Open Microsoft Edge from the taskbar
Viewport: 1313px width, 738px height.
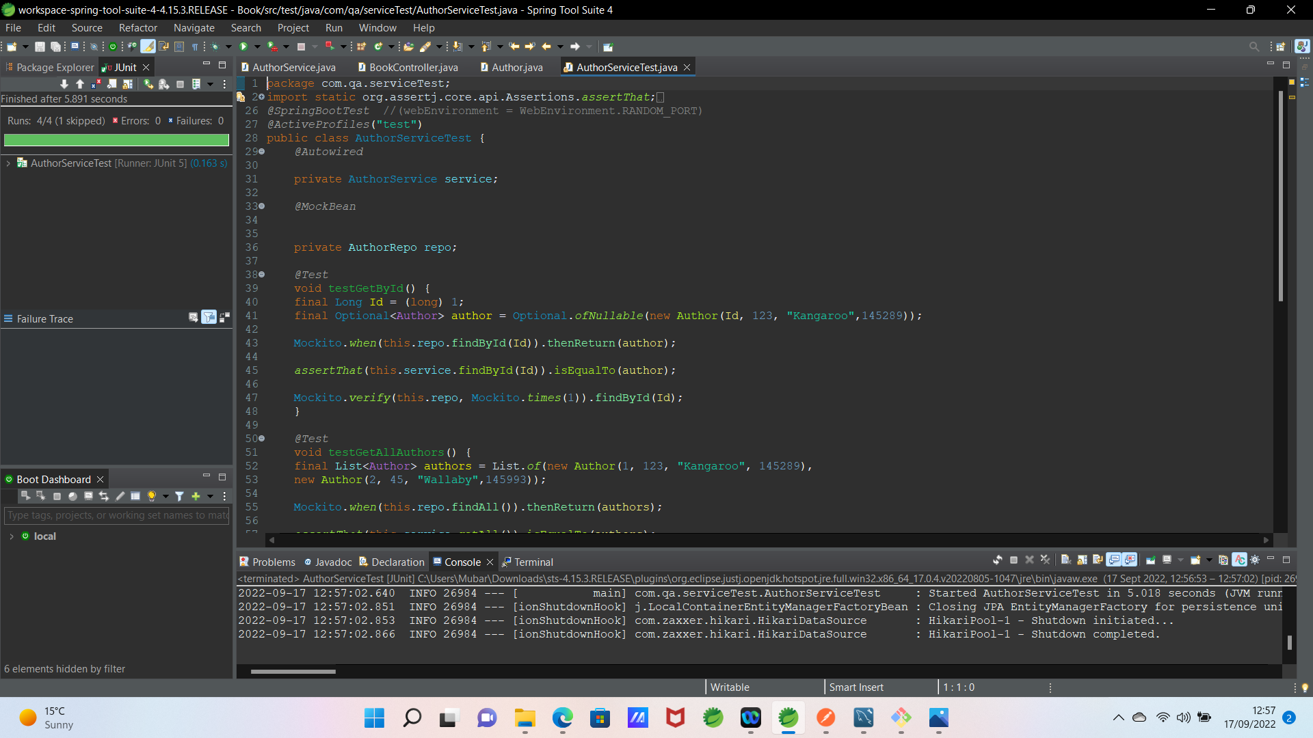pyautogui.click(x=562, y=717)
